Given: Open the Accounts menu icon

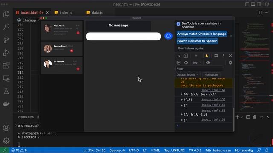Looking at the screenshot, I should [x=6, y=128].
